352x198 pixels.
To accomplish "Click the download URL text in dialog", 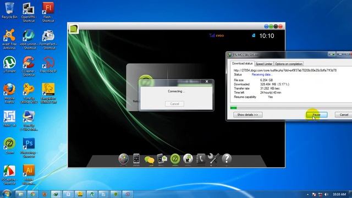I will pyautogui.click(x=285, y=70).
